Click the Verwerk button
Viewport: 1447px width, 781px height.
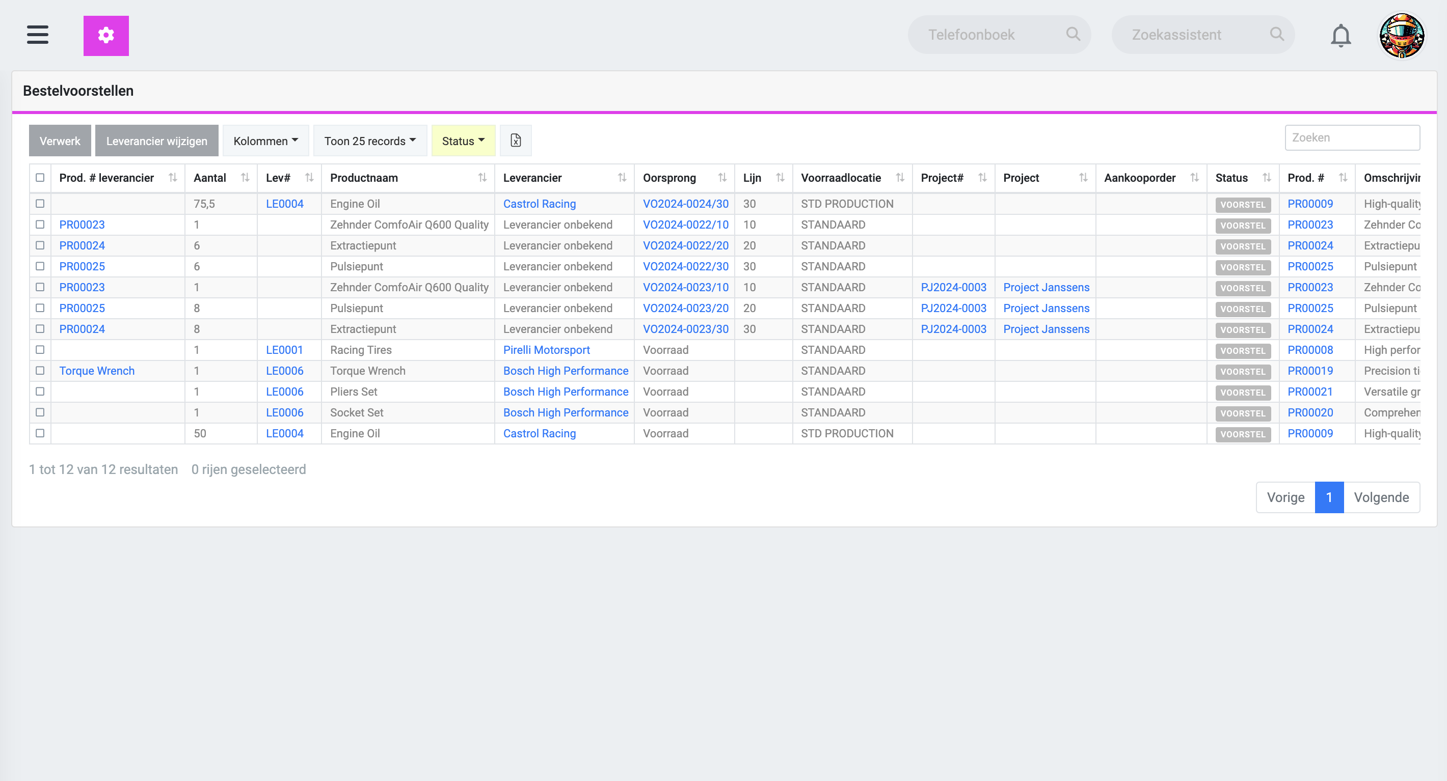click(x=60, y=141)
